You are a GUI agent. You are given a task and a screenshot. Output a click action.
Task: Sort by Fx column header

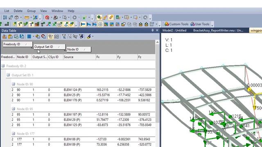[106, 57]
